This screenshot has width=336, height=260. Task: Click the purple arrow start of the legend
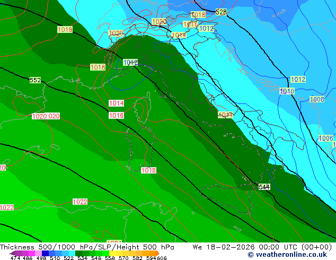click(12, 253)
